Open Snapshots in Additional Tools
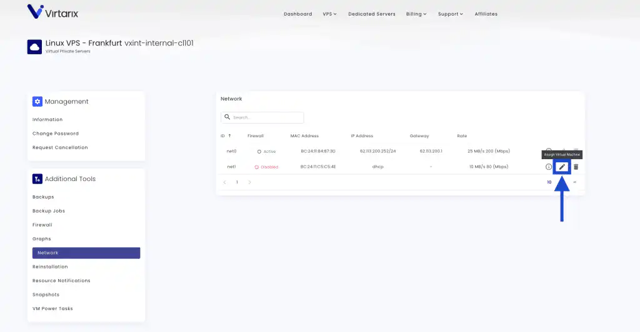This screenshot has height=332, width=640. coord(45,295)
